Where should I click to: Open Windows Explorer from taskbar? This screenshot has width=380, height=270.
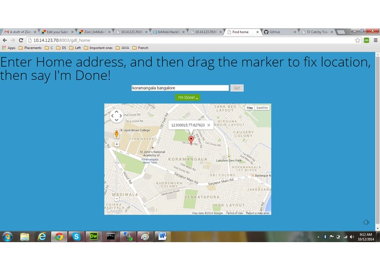pos(25,237)
